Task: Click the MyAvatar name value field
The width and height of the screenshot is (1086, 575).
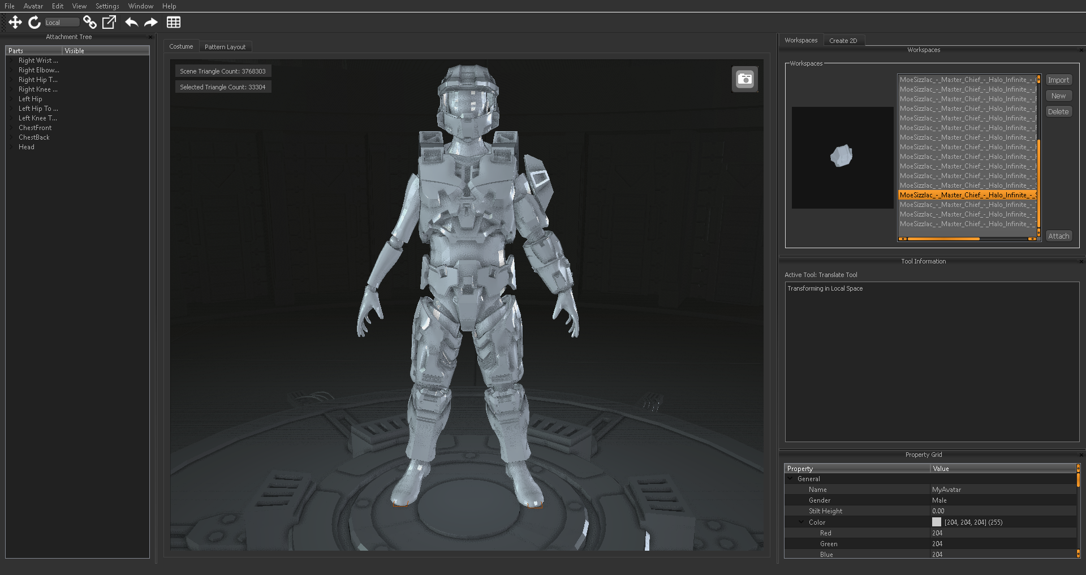Action: tap(1003, 490)
